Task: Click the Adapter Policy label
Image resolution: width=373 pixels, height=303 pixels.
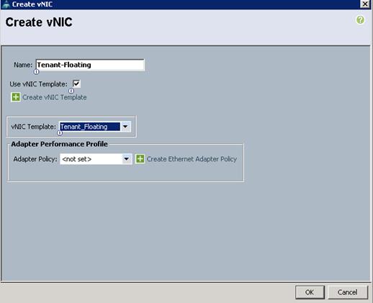Action: pos(35,159)
